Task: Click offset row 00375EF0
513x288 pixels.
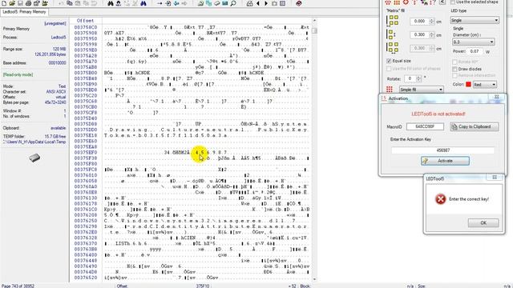Action: pyautogui.click(x=86, y=153)
